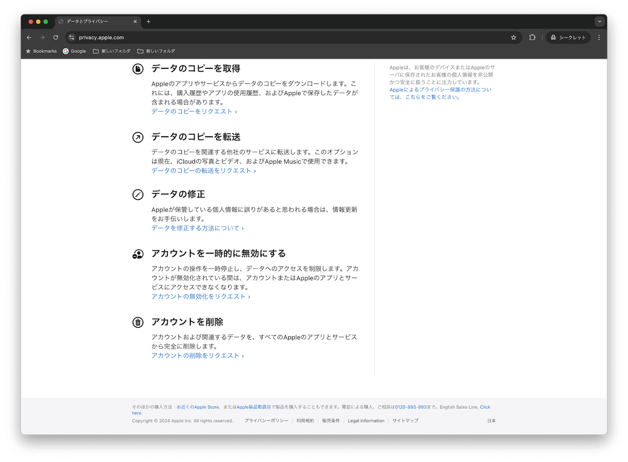Screen dimensions: 628x462
Task: Open Appleによるプライバシー保護 sidebar link
Action: [440, 93]
